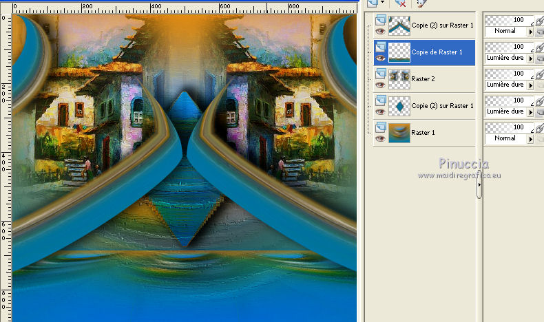Click layer type icon of diamond-thumbnail Copie (2) layer
The width and height of the screenshot is (544, 322).
[381, 100]
